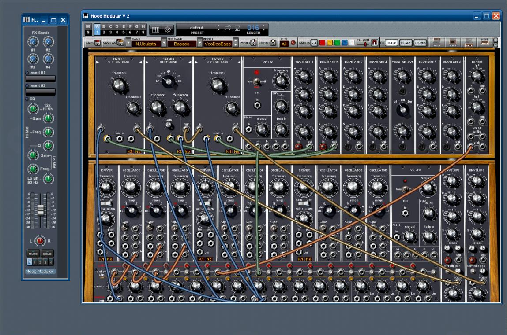Toggle the EQ enable LED in mixer
This screenshot has width=507, height=335.
point(27,99)
